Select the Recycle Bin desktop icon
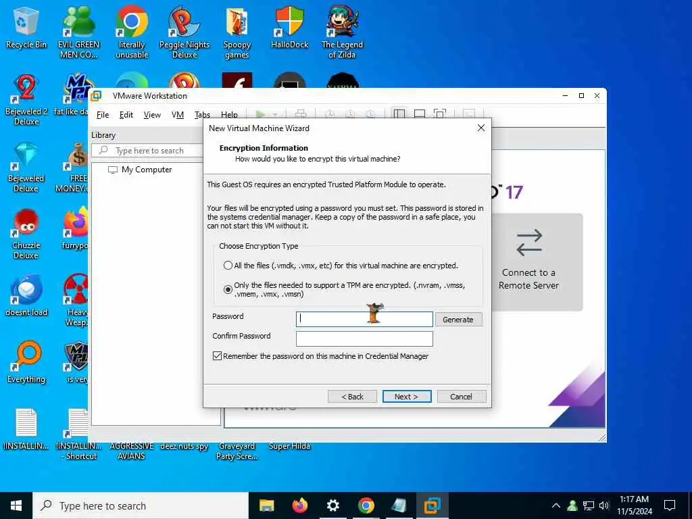This screenshot has height=519, width=692. coord(26,27)
